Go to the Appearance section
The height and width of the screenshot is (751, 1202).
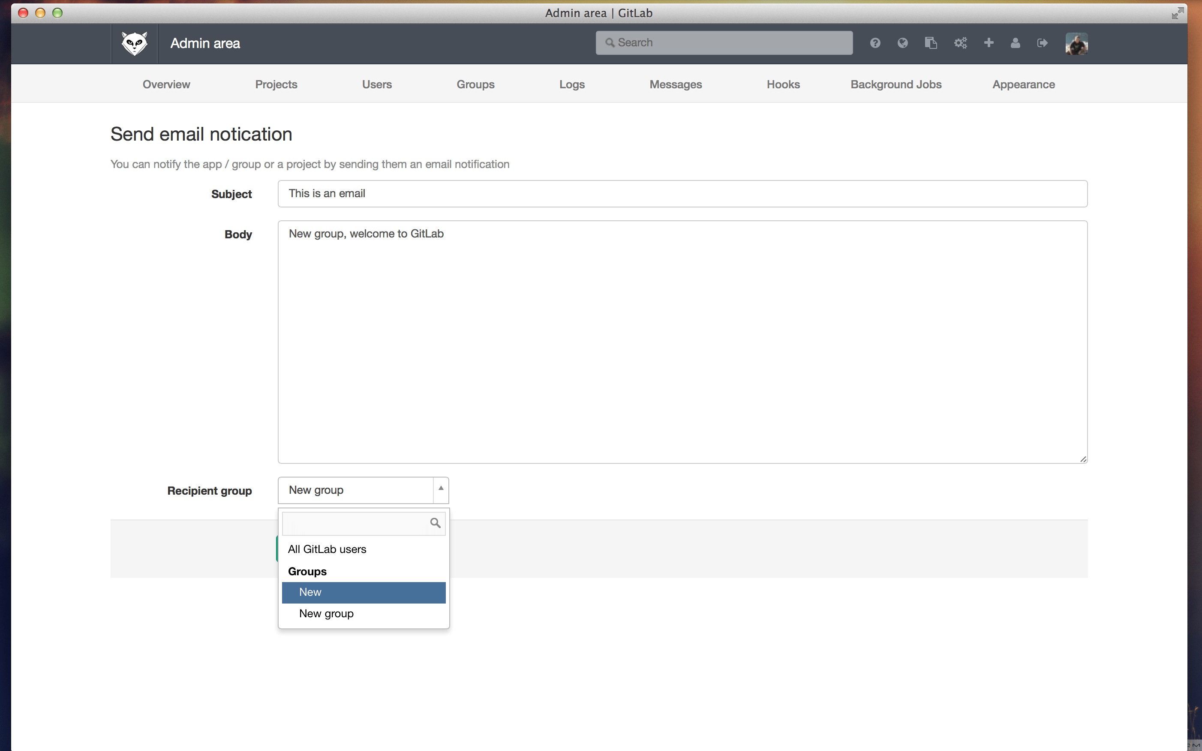point(1023,84)
